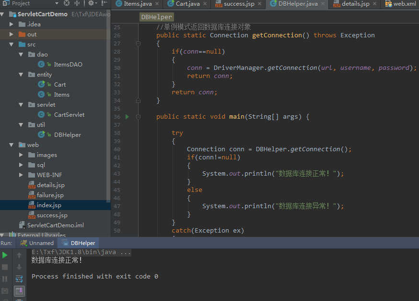Switch to the web.xml tab
The image size is (419, 301).
click(x=401, y=4)
